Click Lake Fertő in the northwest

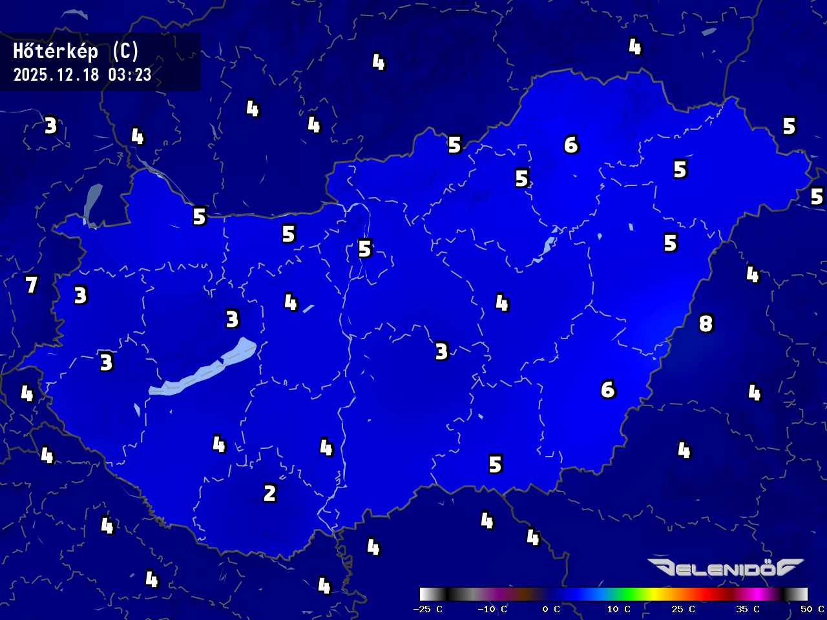(x=92, y=203)
